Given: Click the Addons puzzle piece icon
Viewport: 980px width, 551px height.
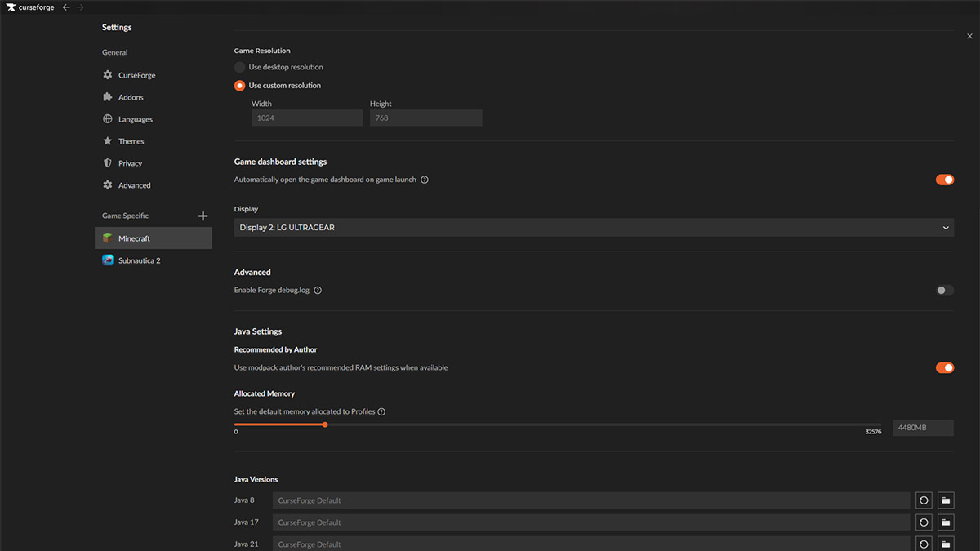Looking at the screenshot, I should [108, 97].
